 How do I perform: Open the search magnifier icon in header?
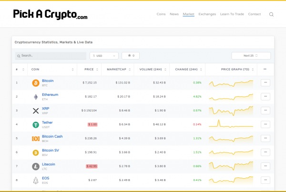point(271,14)
